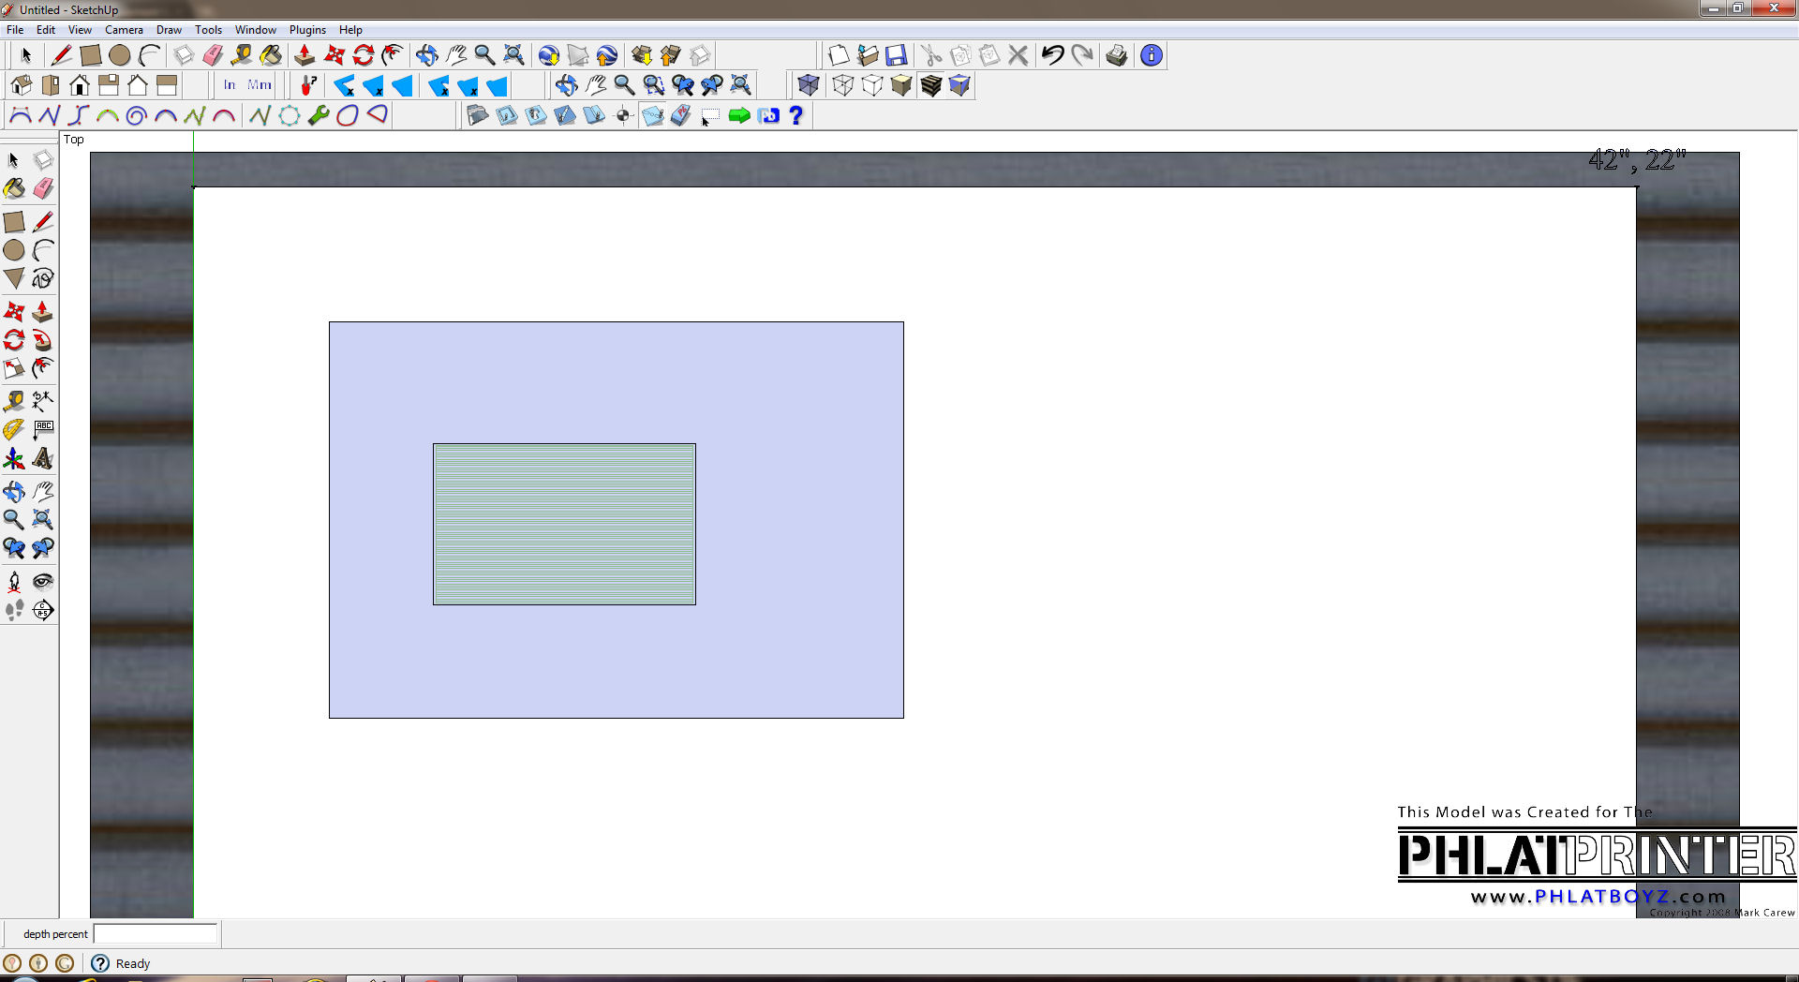
Task: Select the Follow Me tool
Action: click(42, 340)
